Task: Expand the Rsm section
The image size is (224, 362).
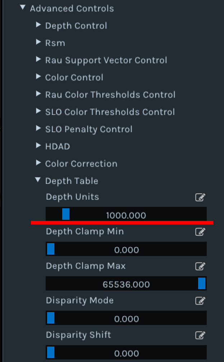Action: pyautogui.click(x=38, y=42)
